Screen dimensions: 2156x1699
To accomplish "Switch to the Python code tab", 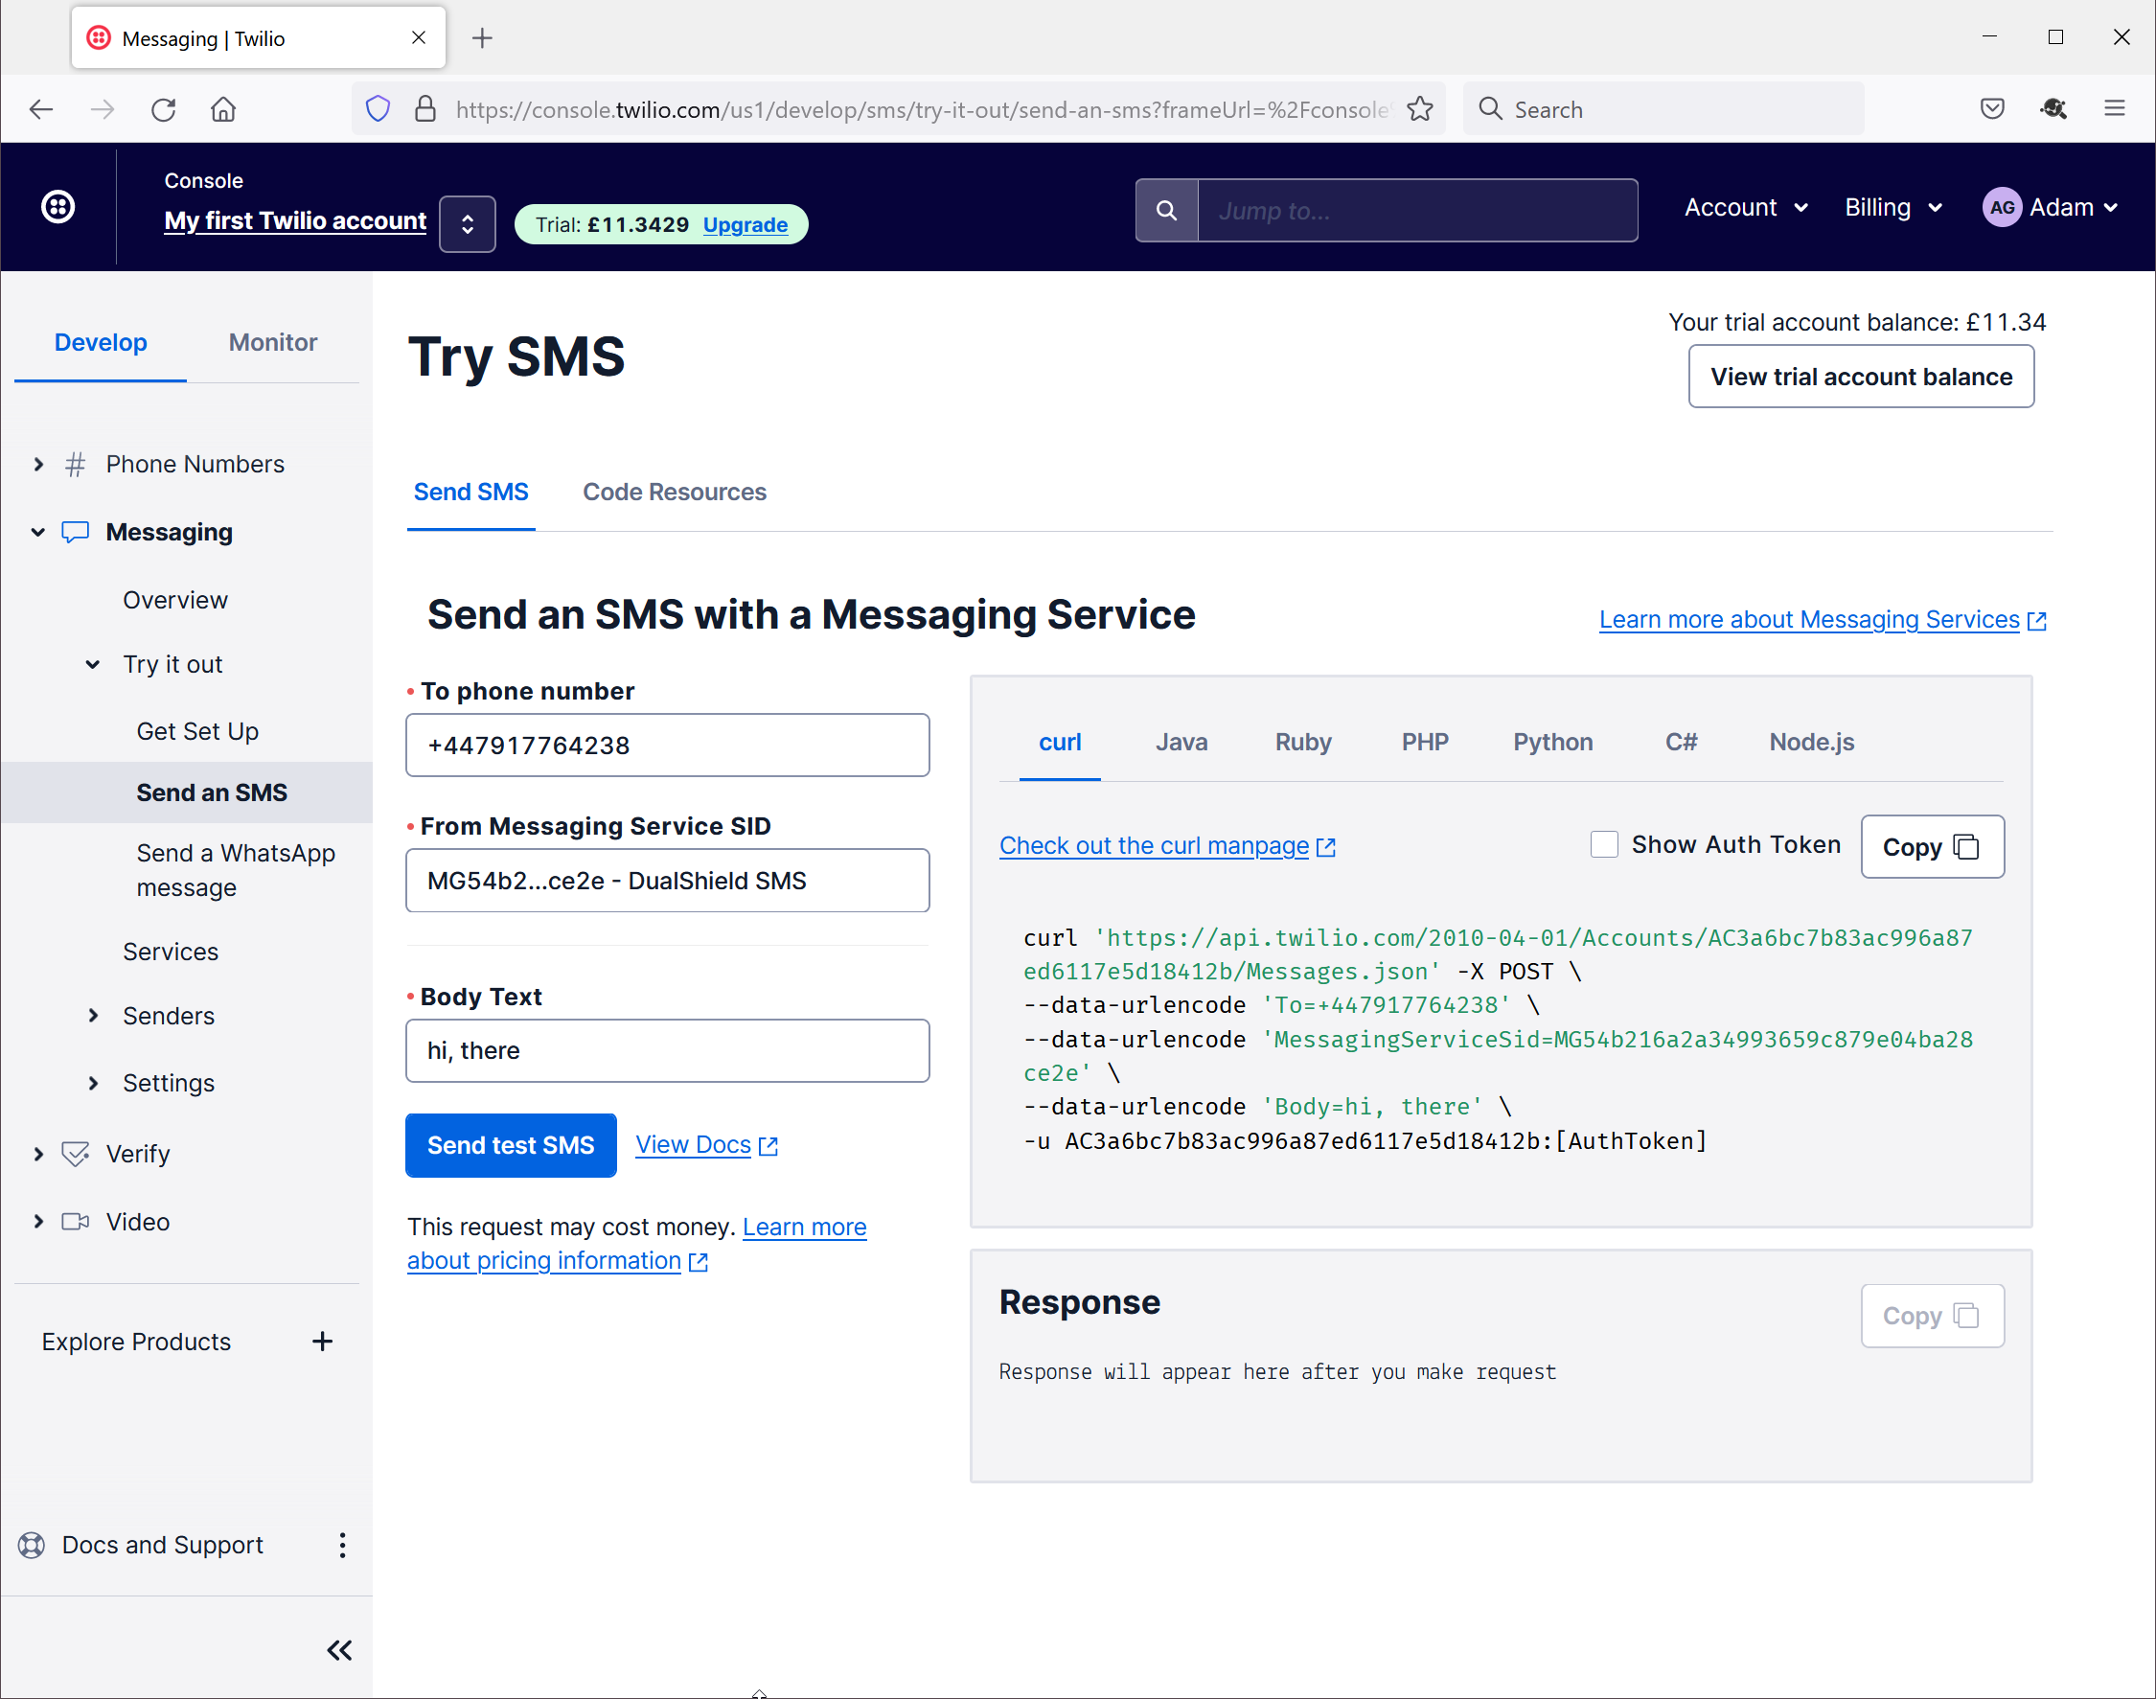I will pyautogui.click(x=1552, y=742).
